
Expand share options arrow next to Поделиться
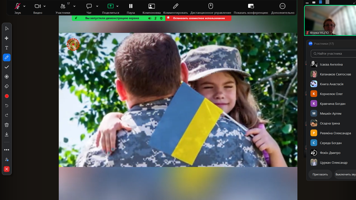117,6
